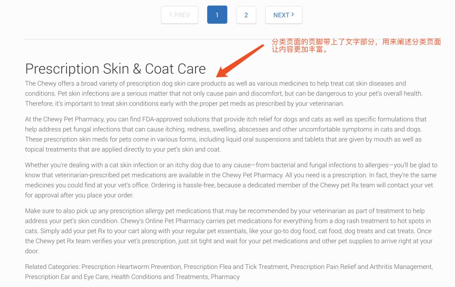Click the PREV pagination button

point(179,15)
